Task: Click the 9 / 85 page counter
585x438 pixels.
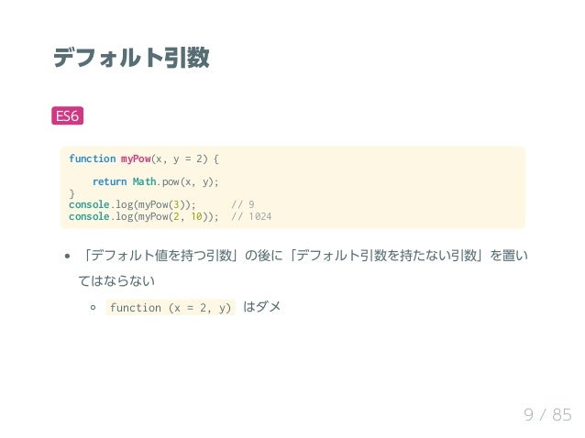Action: pos(547,414)
